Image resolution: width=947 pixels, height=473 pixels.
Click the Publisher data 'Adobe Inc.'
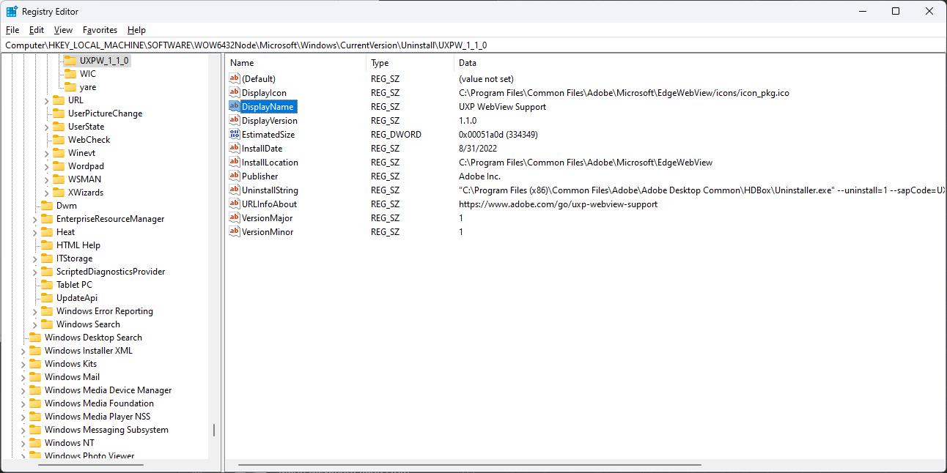coord(479,176)
